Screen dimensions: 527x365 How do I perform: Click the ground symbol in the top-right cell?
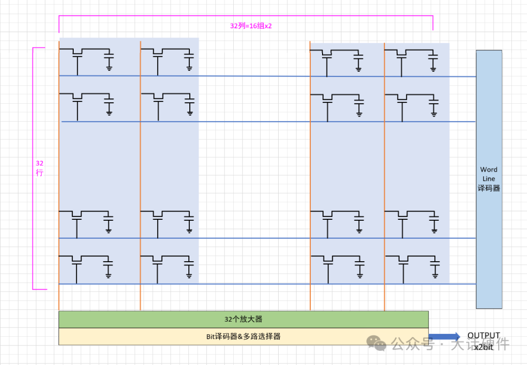pyautogui.click(x=433, y=69)
